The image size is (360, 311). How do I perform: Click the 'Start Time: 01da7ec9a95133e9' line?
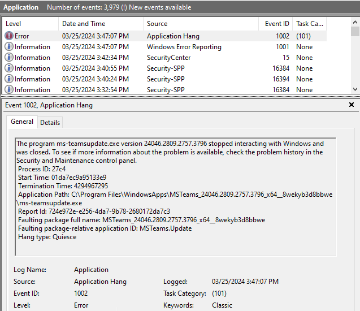pos(62,178)
